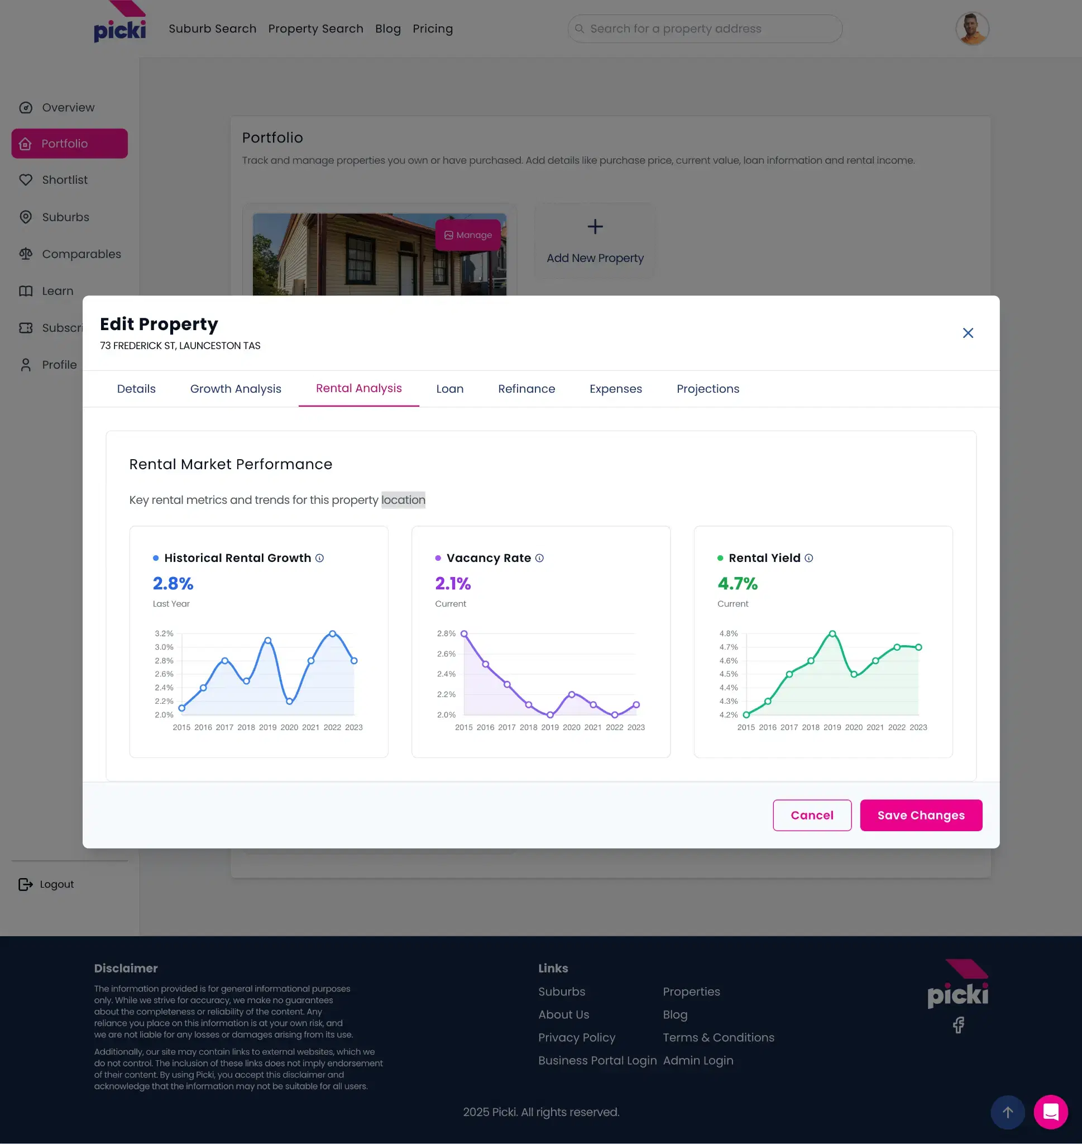1082x1144 pixels.
Task: Open the chat support bubble
Action: (1051, 1112)
